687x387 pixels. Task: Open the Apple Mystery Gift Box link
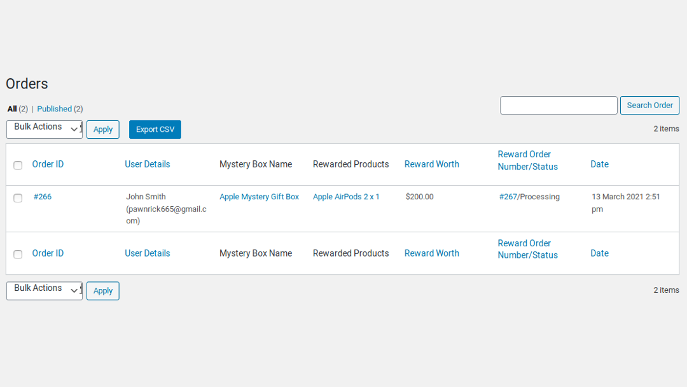259,197
